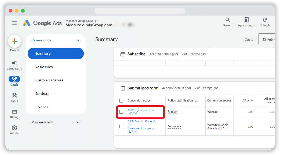This screenshot has width=281, height=155.
Task: Click the Submit lead form clipboard icon
Action: click(x=123, y=88)
